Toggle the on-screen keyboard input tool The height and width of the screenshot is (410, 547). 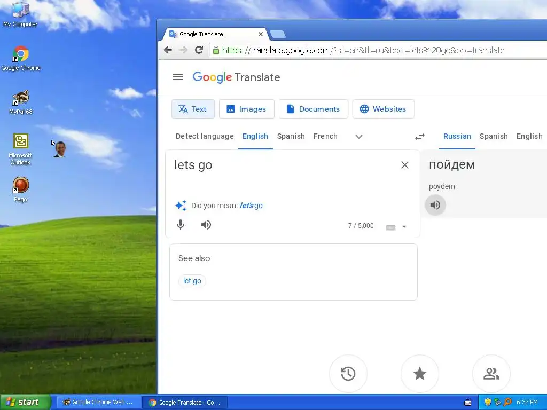click(390, 227)
